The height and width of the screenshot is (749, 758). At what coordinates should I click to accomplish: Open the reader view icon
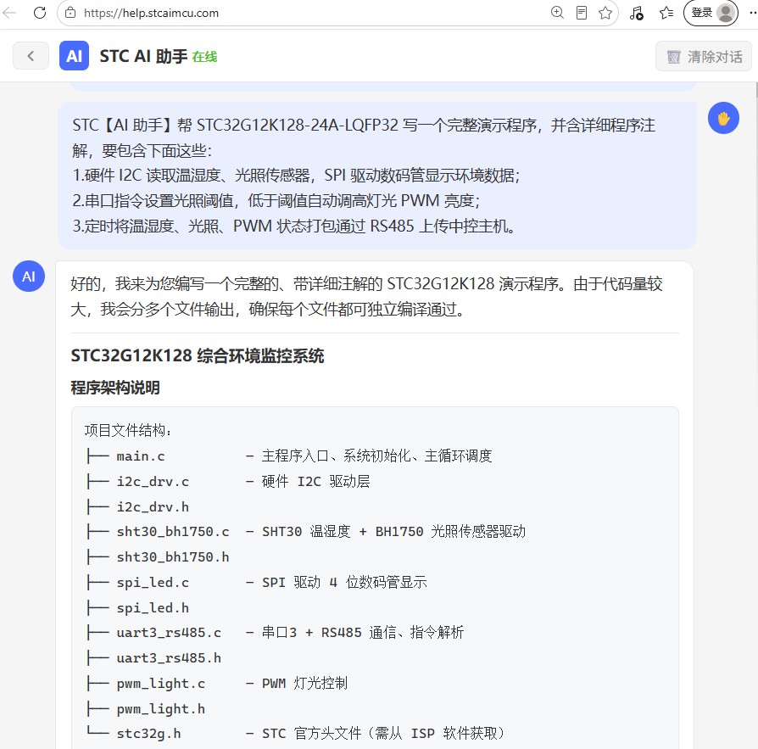pyautogui.click(x=582, y=13)
